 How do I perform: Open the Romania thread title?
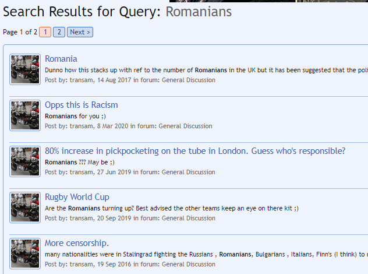click(61, 59)
